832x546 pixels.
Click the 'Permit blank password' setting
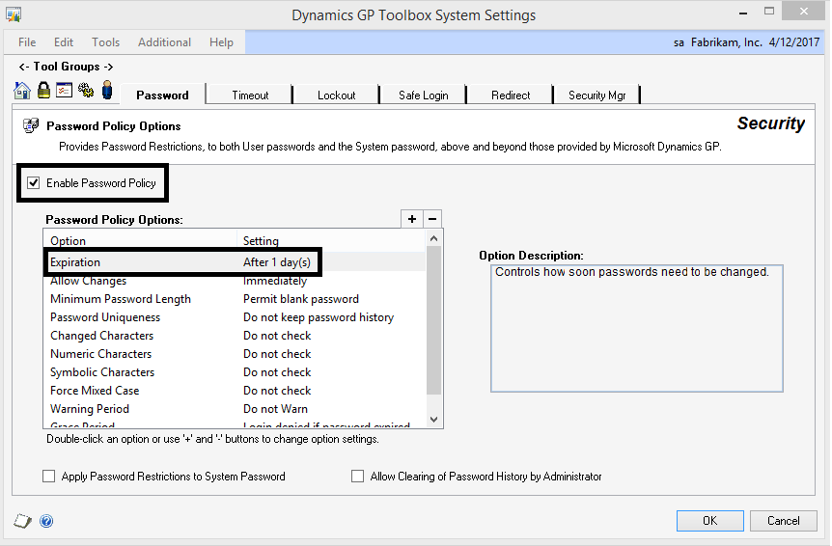pos(301,299)
